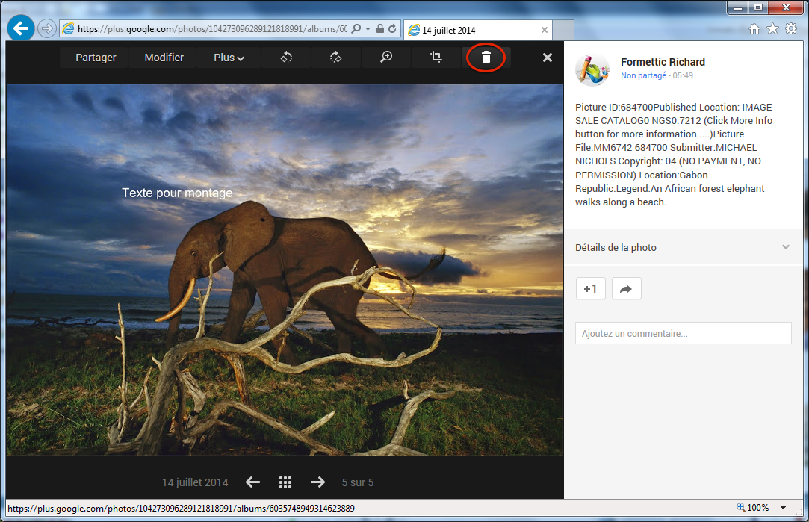The width and height of the screenshot is (809, 522).
Task: Click the Modifier button
Action: pos(164,58)
